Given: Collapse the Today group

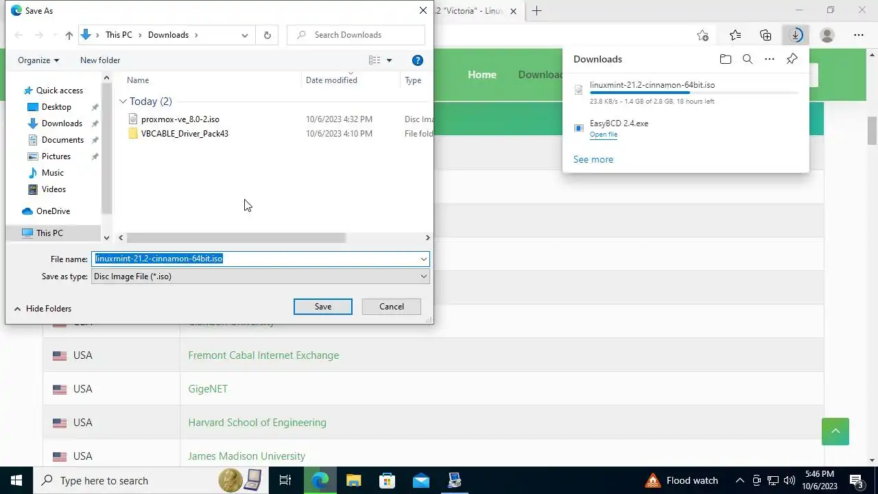Looking at the screenshot, I should point(123,102).
